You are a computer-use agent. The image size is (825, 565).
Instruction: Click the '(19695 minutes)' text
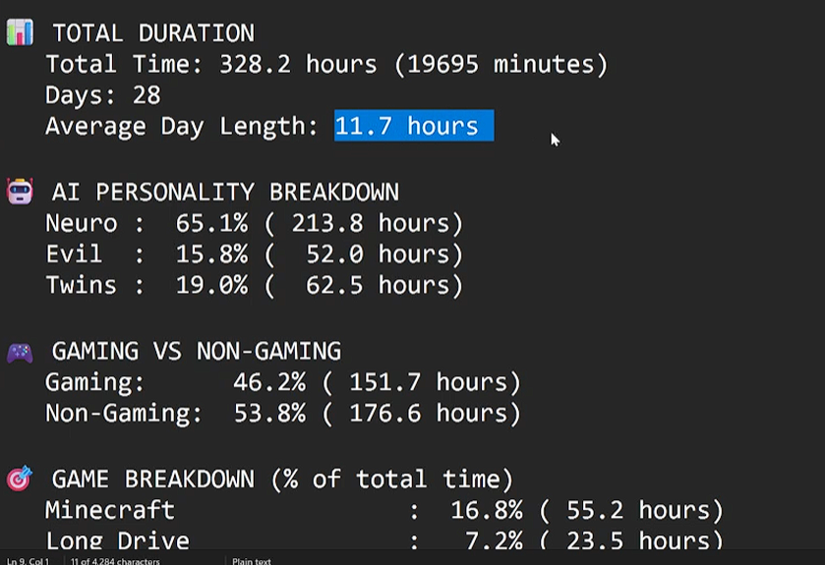[x=501, y=64]
